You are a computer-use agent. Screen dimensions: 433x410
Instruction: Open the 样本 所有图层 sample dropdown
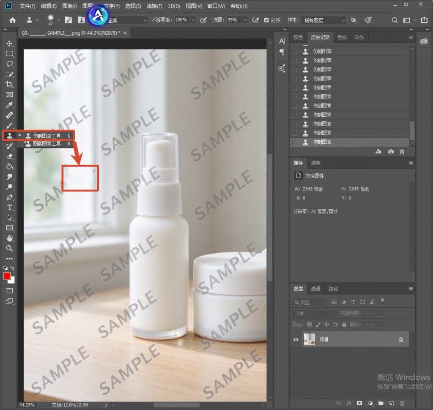[x=323, y=20]
